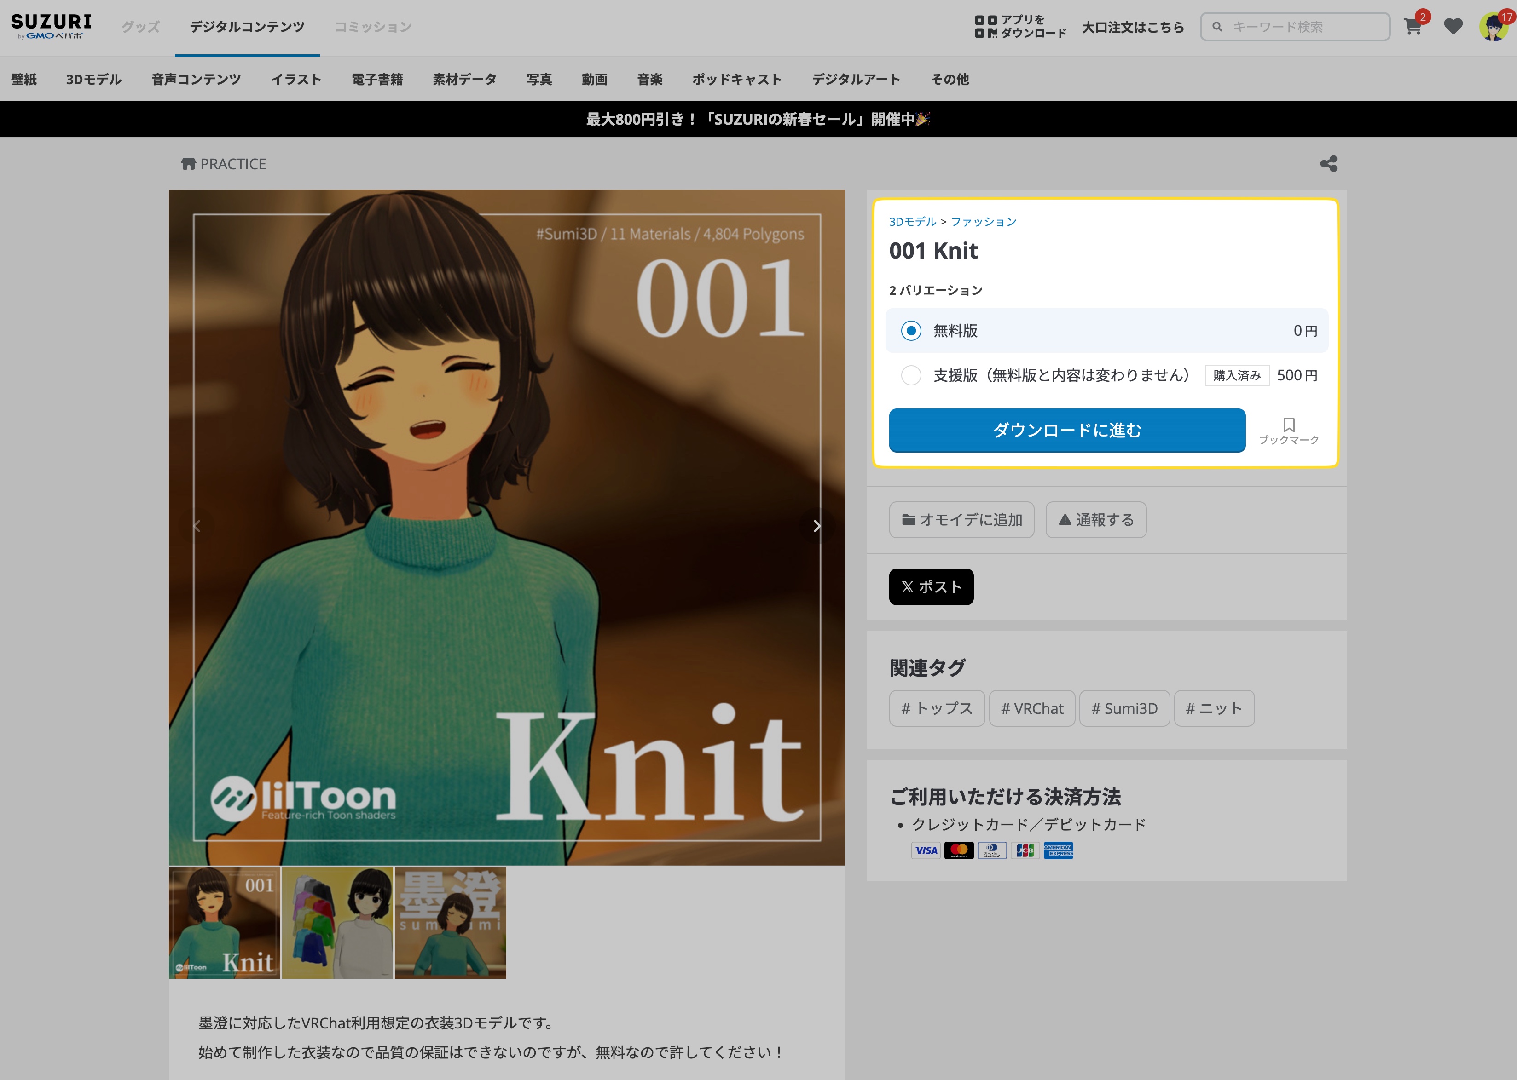Add product to オモイデ collection

coord(961,520)
